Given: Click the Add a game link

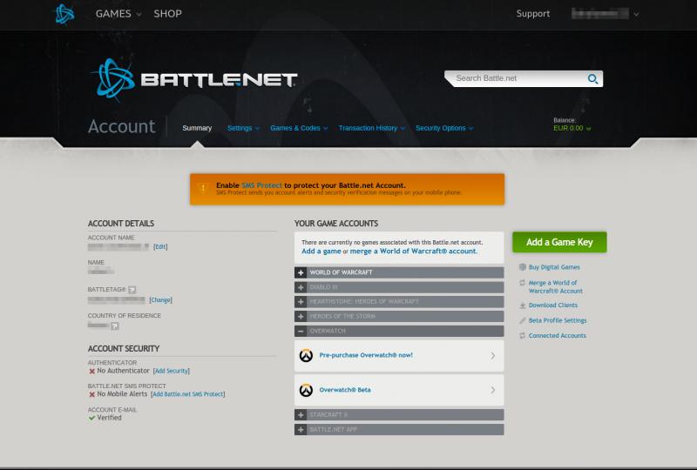Looking at the screenshot, I should click(321, 252).
